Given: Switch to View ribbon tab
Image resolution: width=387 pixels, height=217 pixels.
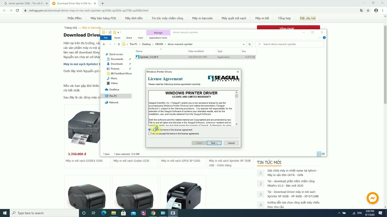Looking at the screenshot, I should pos(140,38).
